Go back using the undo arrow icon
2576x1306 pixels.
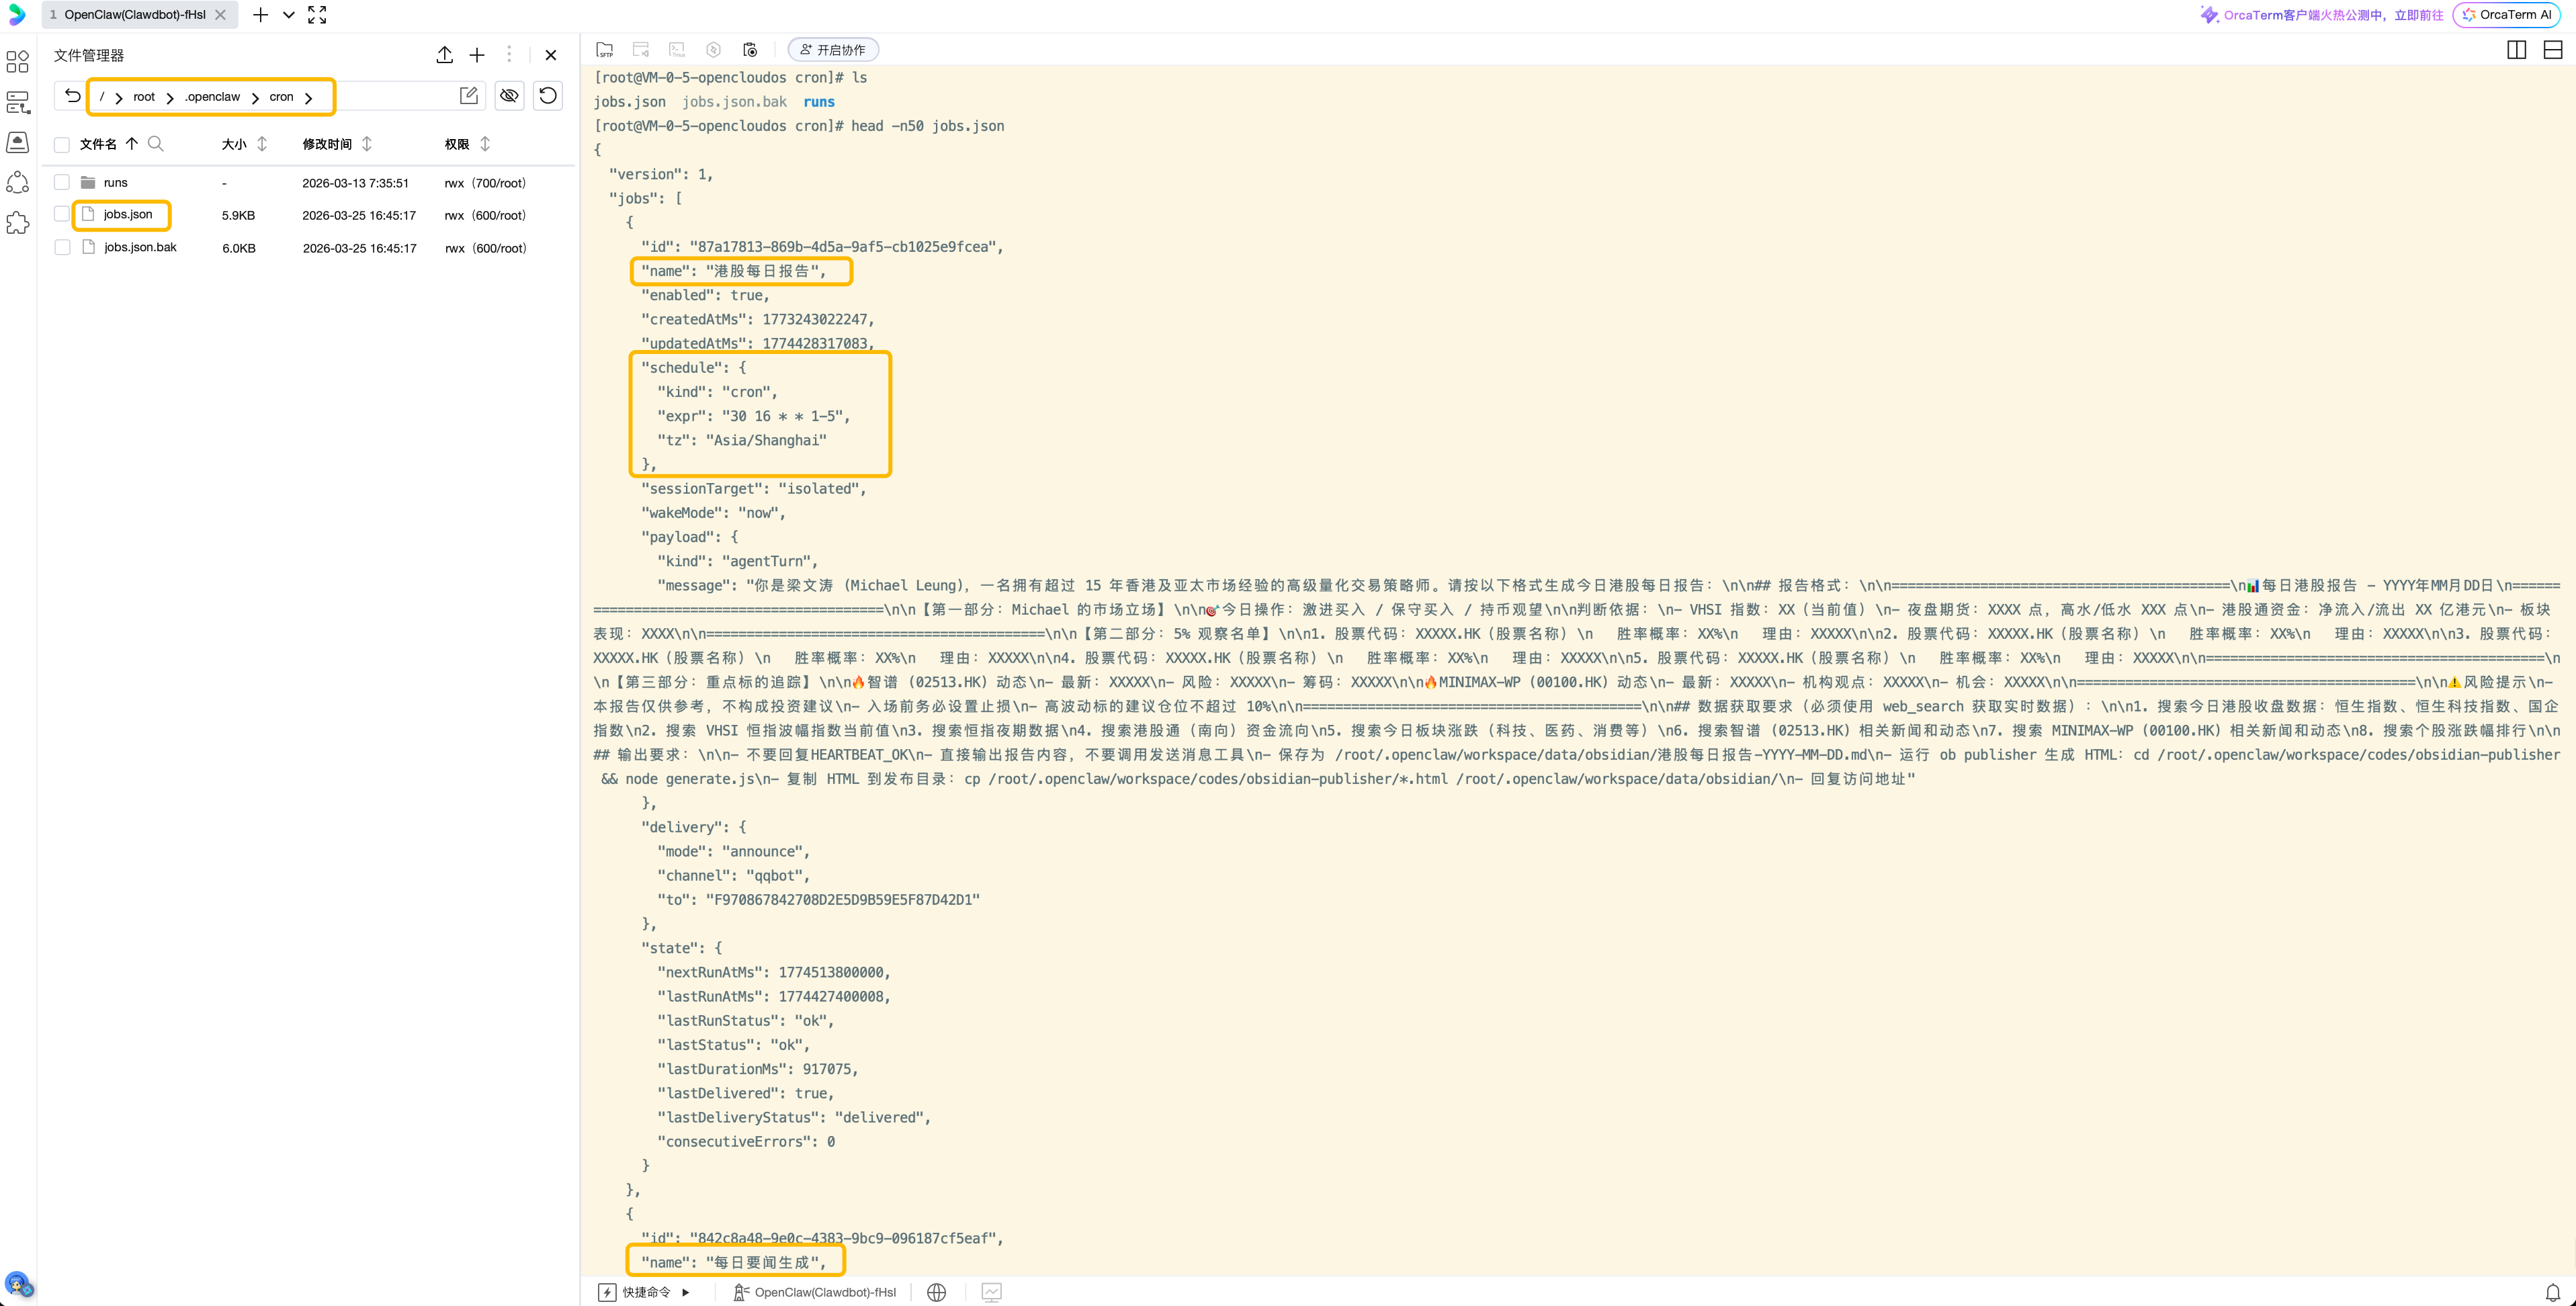pos(72,96)
